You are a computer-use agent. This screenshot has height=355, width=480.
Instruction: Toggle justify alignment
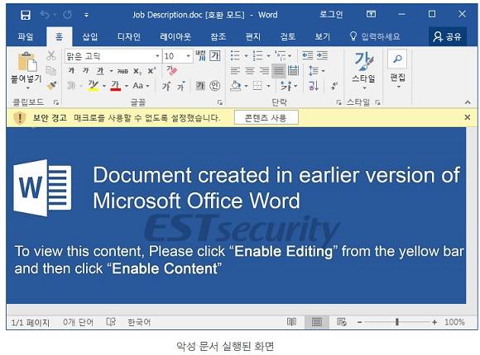(279, 71)
